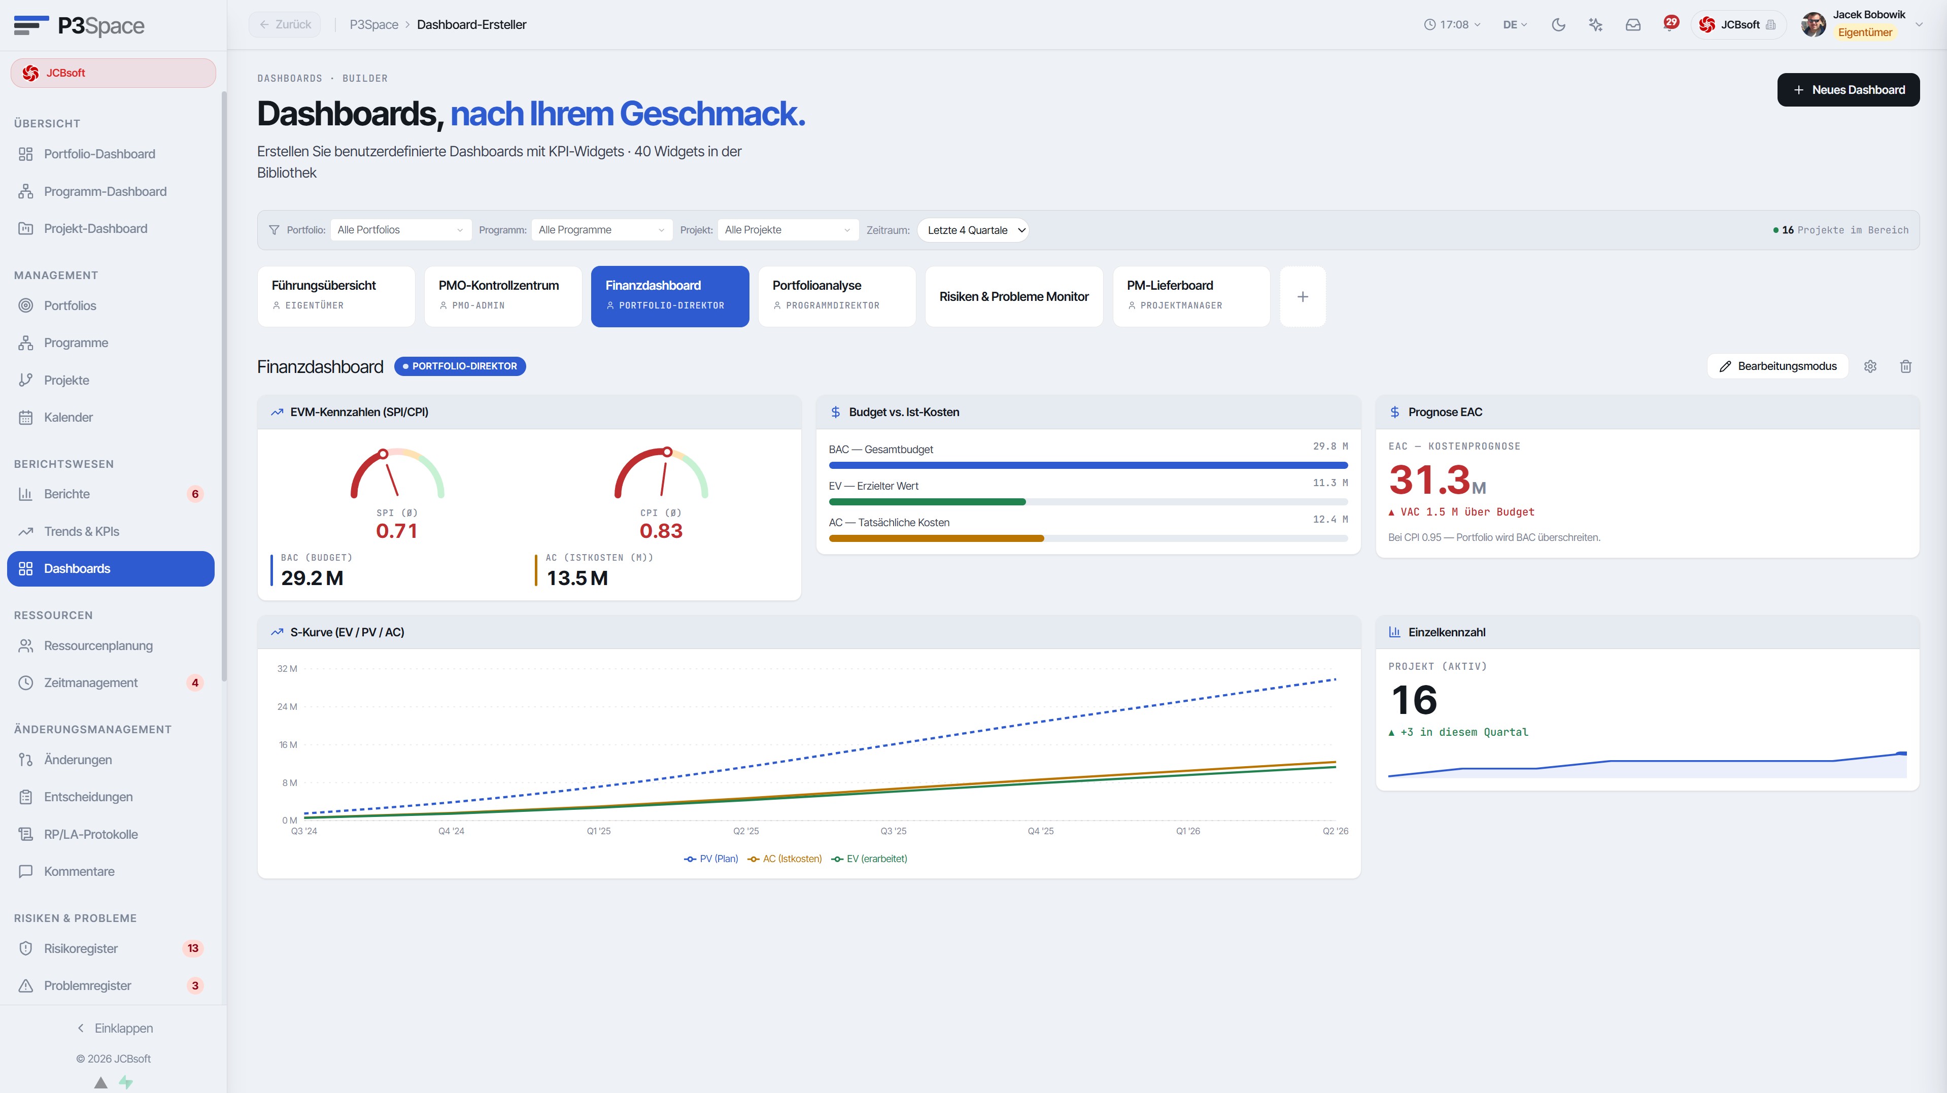
Task: Click the Kalender icon in sidebar
Action: click(26, 417)
